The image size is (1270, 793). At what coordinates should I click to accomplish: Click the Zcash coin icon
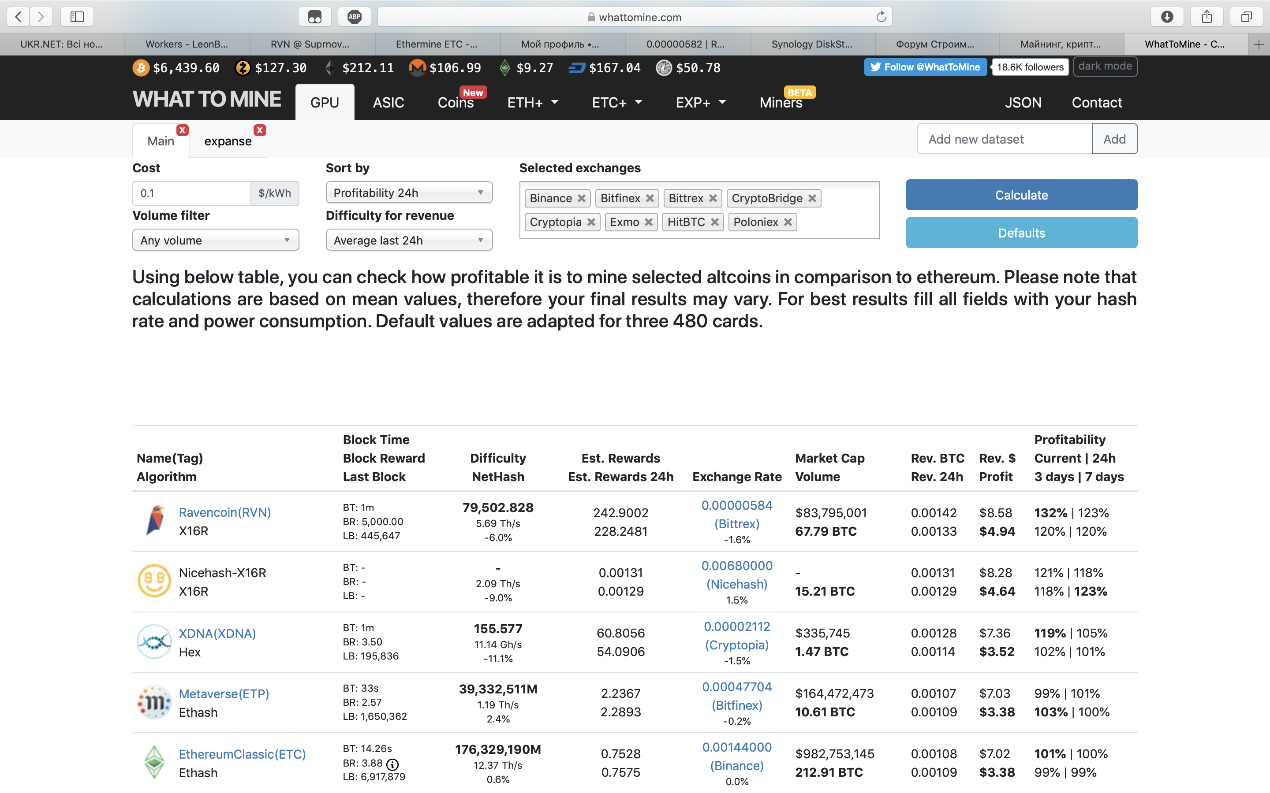pyautogui.click(x=243, y=68)
